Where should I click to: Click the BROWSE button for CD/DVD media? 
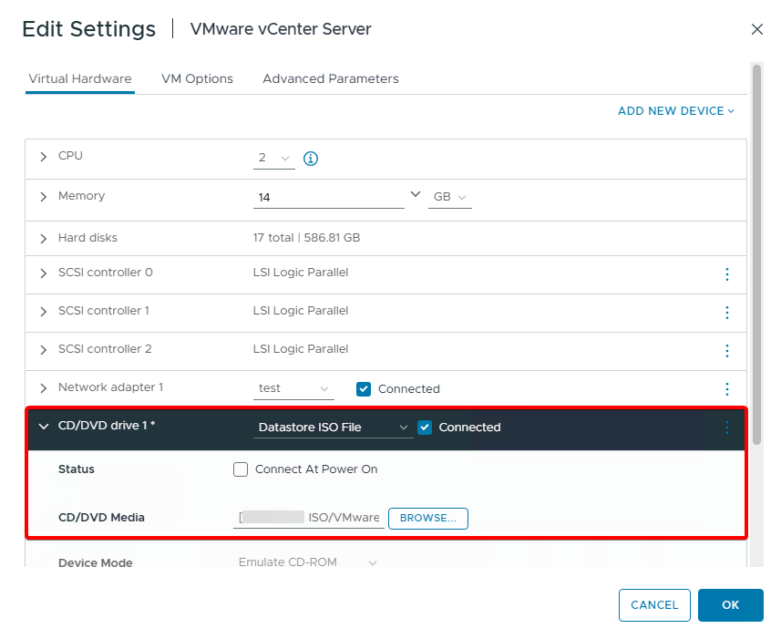(x=427, y=518)
